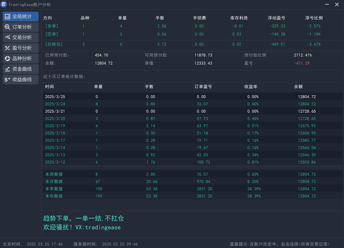
Task: Click the equity curve line icon
Action: 8,69
